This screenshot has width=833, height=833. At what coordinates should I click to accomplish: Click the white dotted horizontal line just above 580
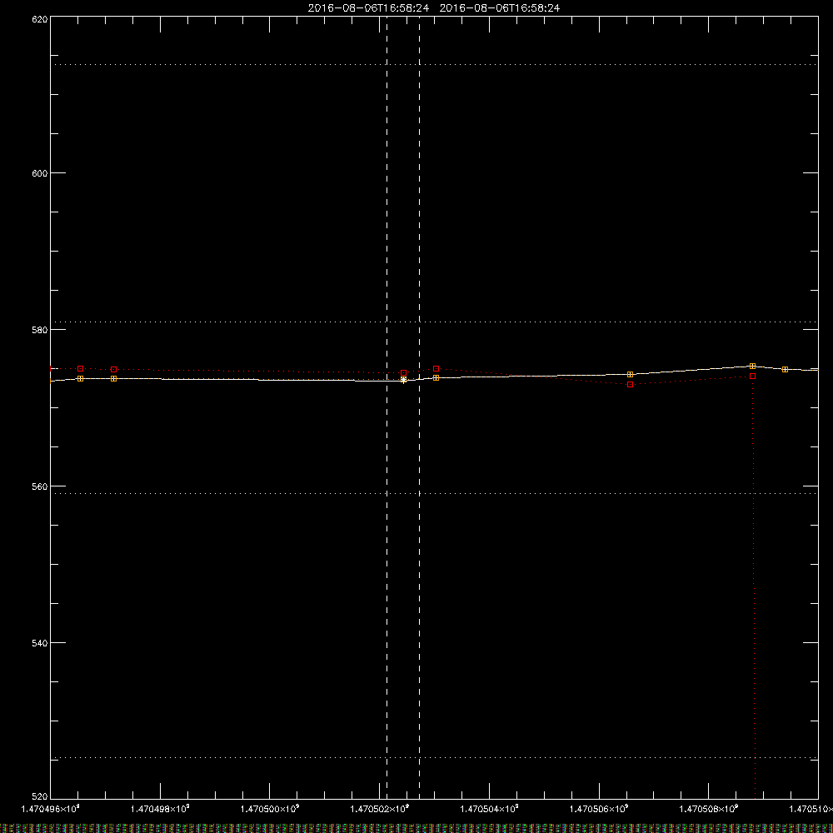[x=434, y=322]
